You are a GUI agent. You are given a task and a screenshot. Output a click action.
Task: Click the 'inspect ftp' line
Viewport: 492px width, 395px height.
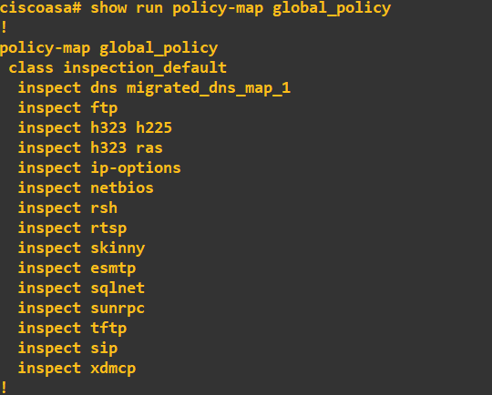coord(67,108)
